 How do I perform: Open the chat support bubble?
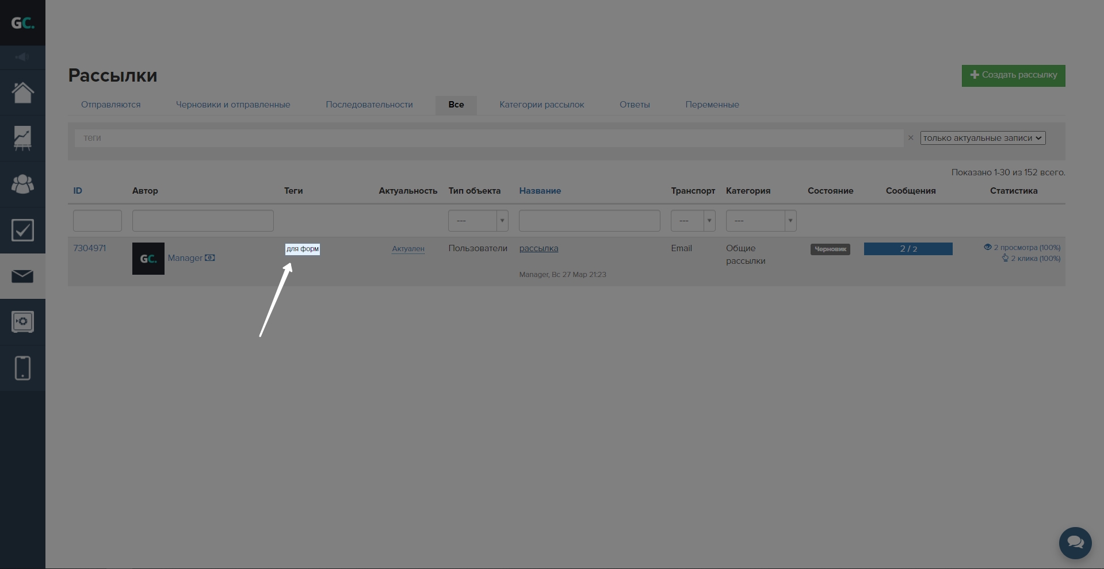tap(1075, 543)
